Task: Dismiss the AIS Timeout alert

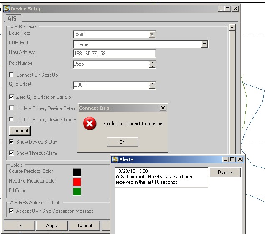Action: tap(225, 172)
